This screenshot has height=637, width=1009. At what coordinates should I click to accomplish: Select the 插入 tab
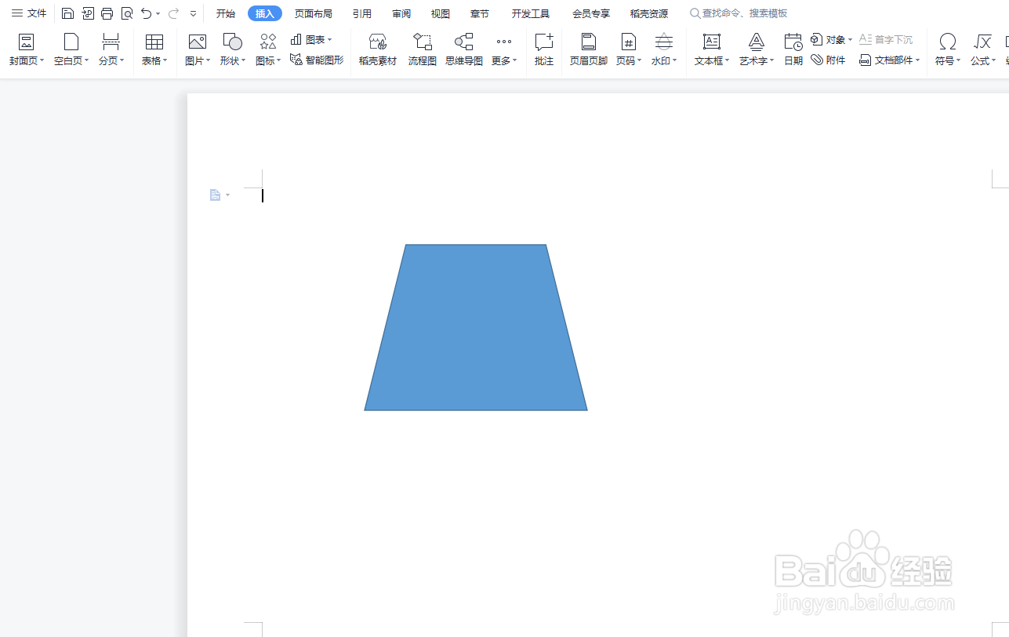(x=265, y=13)
